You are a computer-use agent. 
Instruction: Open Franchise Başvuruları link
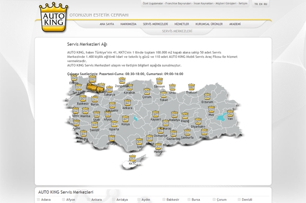tap(179, 3)
